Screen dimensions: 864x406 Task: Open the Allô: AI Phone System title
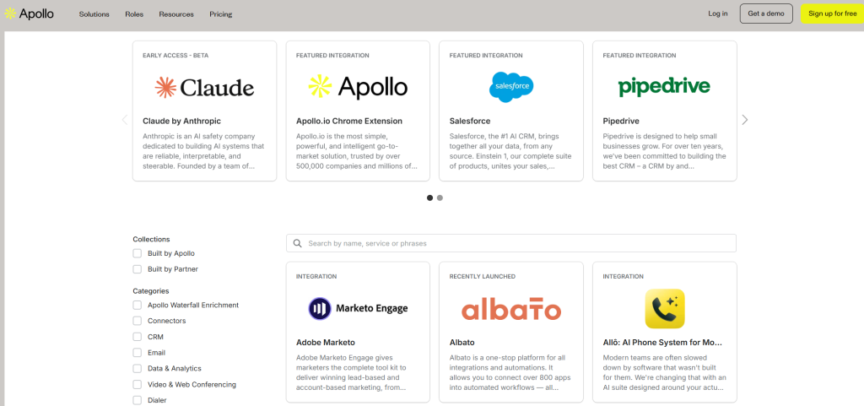point(662,342)
